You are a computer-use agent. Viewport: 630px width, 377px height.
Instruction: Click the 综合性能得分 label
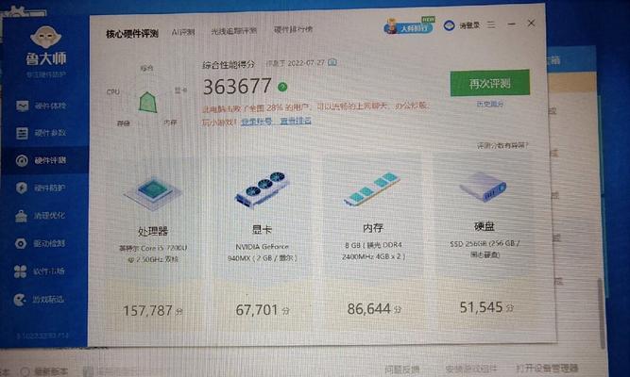coord(229,65)
